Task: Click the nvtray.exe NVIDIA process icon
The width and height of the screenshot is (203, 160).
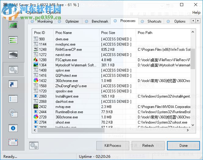Action: click(x=36, y=106)
